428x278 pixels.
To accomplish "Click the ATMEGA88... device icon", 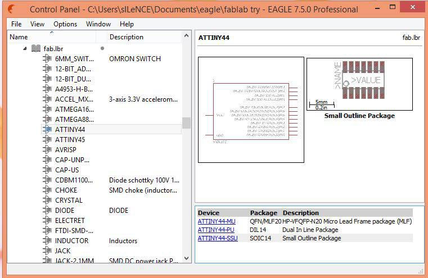I will (47, 119).
